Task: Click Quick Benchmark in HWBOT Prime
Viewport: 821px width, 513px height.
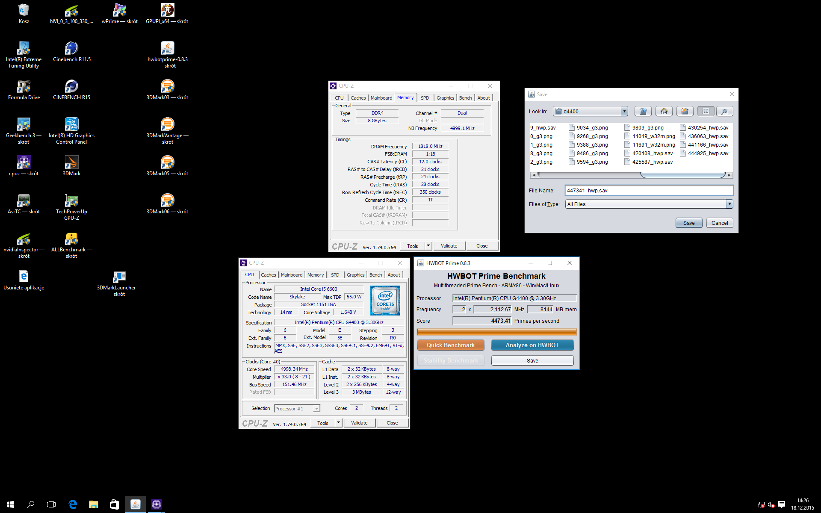Action: [451, 345]
